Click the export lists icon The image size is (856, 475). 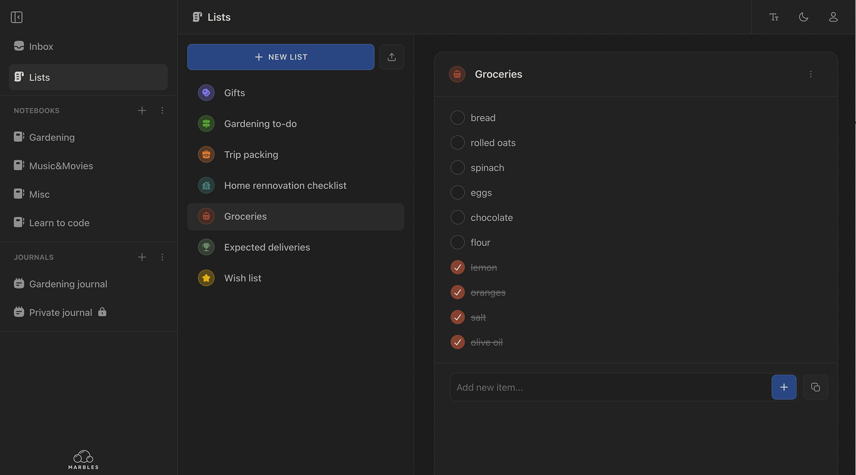391,56
